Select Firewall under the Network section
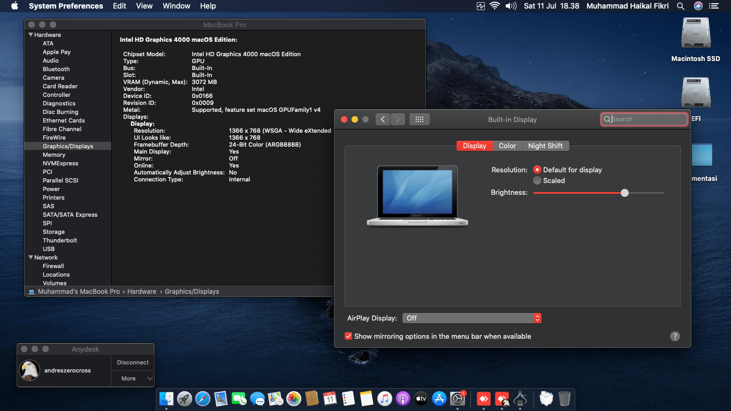731x411 pixels. (54, 266)
